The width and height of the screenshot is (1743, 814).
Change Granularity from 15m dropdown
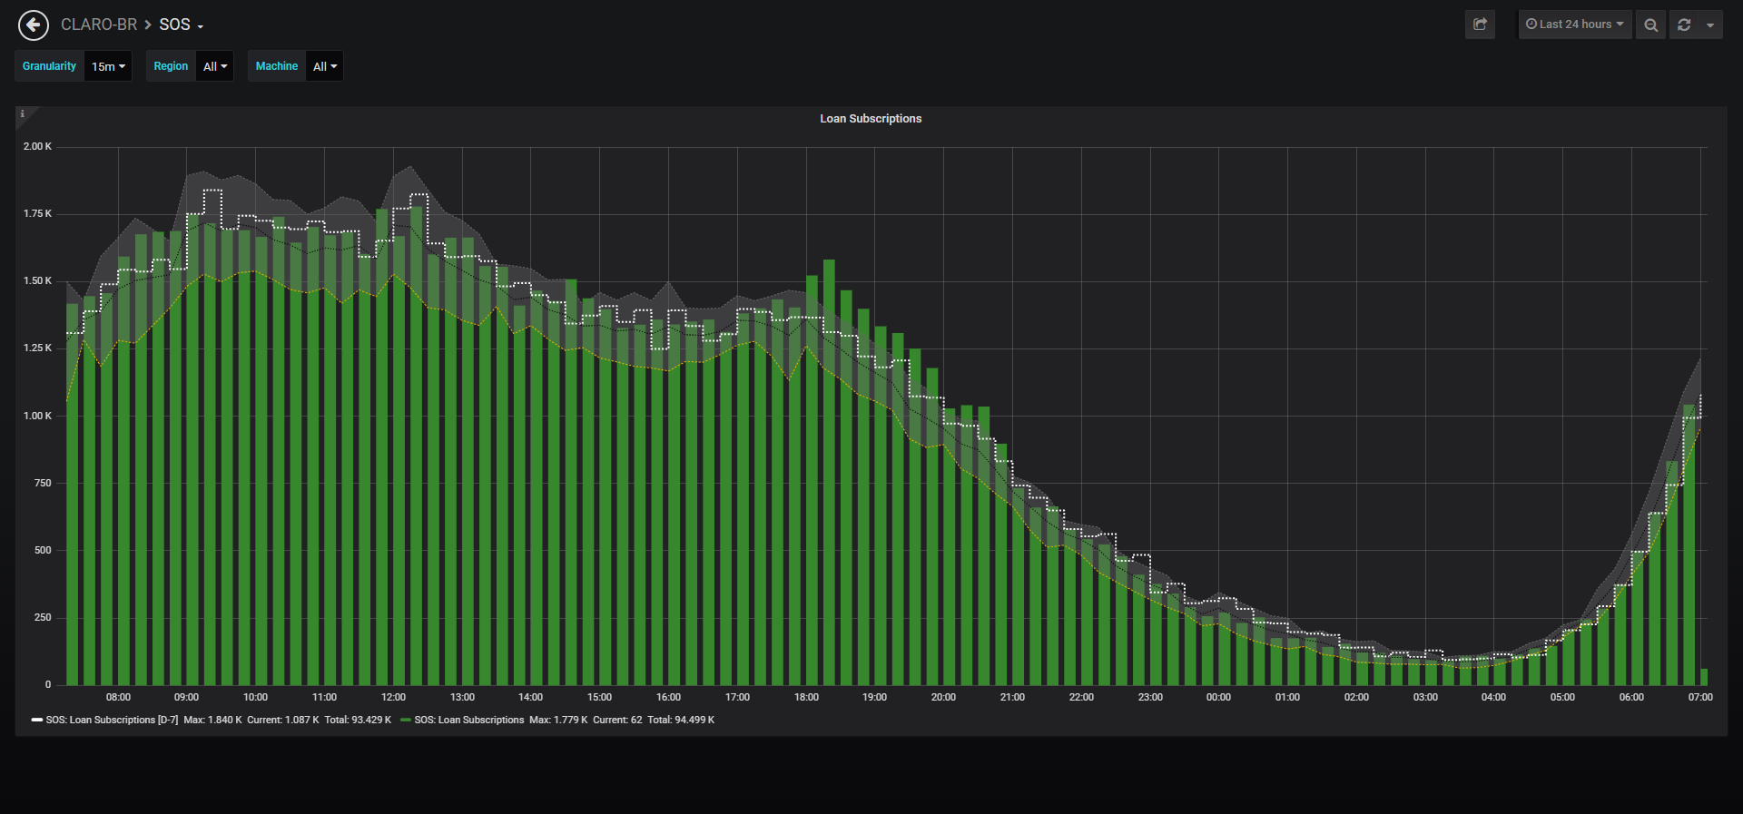click(x=108, y=66)
